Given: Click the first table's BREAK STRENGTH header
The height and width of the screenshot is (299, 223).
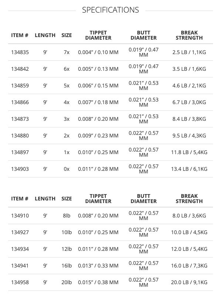Looking at the screenshot, I should click(189, 35).
